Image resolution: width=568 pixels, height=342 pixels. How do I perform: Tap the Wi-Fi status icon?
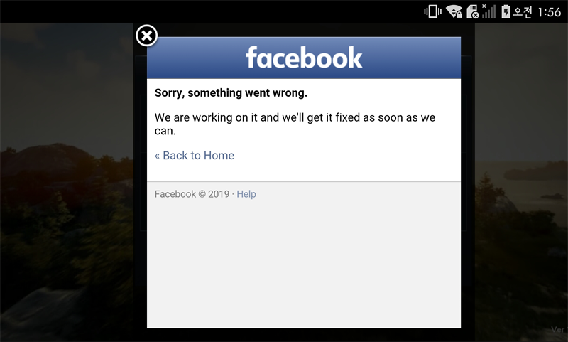[x=454, y=11]
